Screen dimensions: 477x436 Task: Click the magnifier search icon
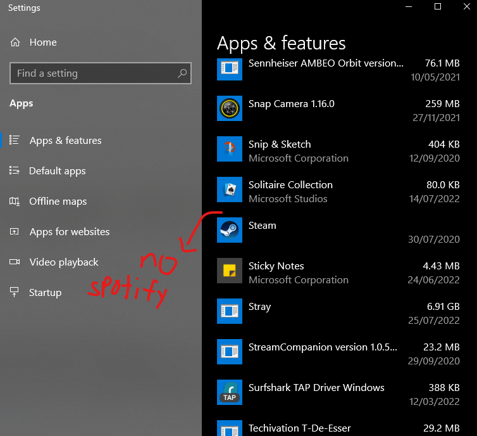(182, 73)
